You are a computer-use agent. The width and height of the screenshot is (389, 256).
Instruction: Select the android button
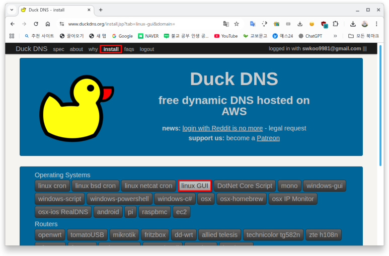pyautogui.click(x=108, y=212)
